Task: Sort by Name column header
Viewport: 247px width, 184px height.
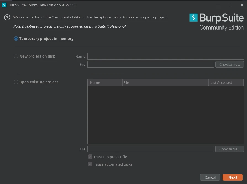Action: [x=105, y=82]
